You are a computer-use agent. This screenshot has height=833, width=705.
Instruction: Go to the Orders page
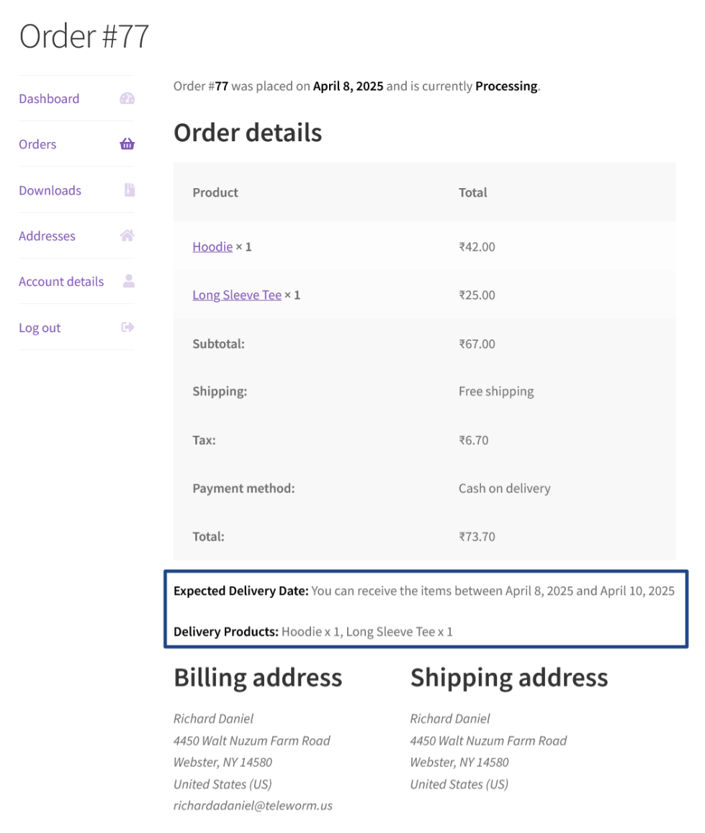37,144
